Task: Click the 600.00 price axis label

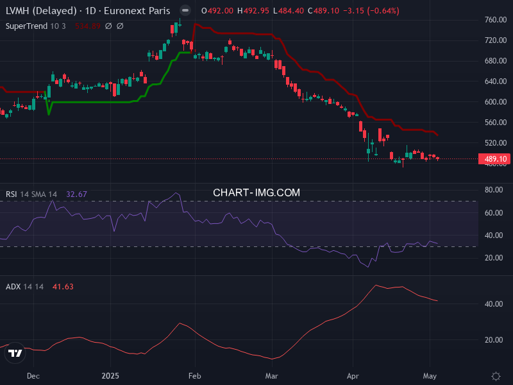Action: click(x=496, y=102)
